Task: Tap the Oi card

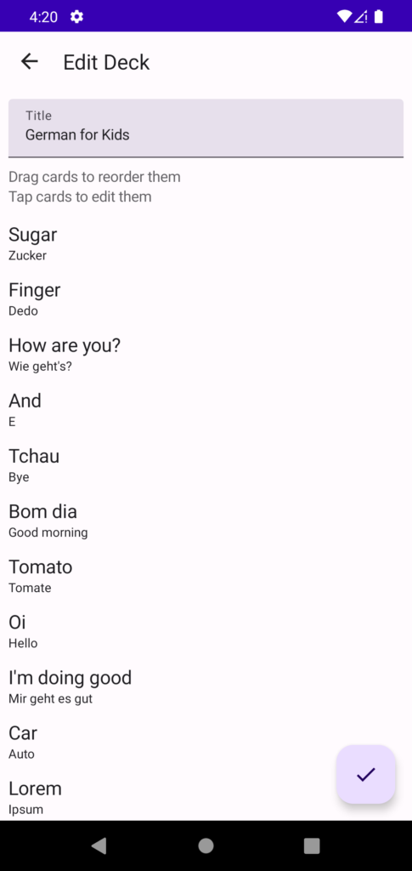Action: pyautogui.click(x=206, y=632)
